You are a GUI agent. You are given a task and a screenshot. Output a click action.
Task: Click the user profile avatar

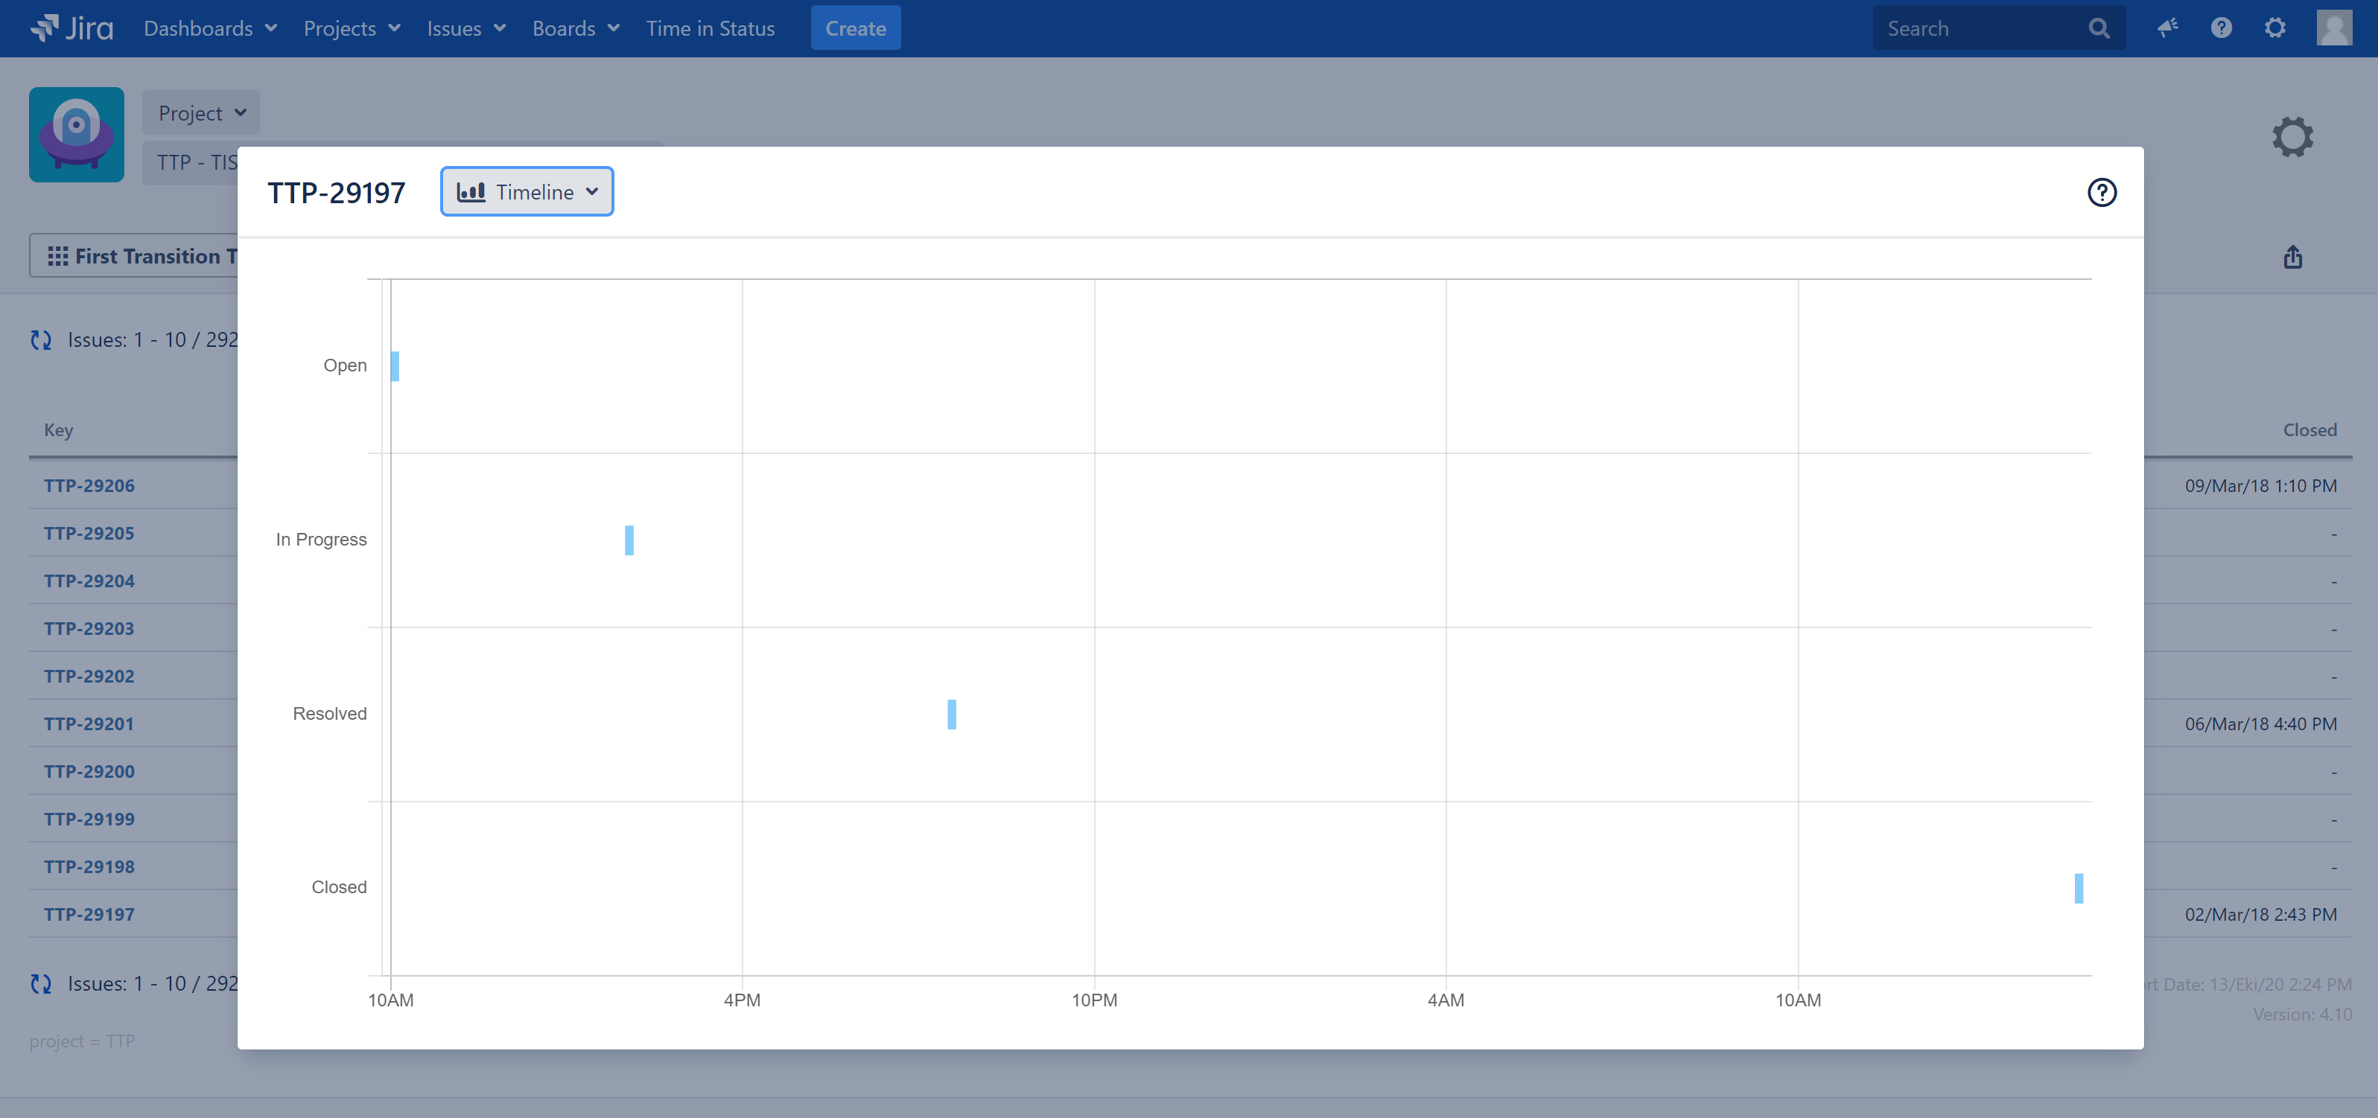tap(2333, 28)
